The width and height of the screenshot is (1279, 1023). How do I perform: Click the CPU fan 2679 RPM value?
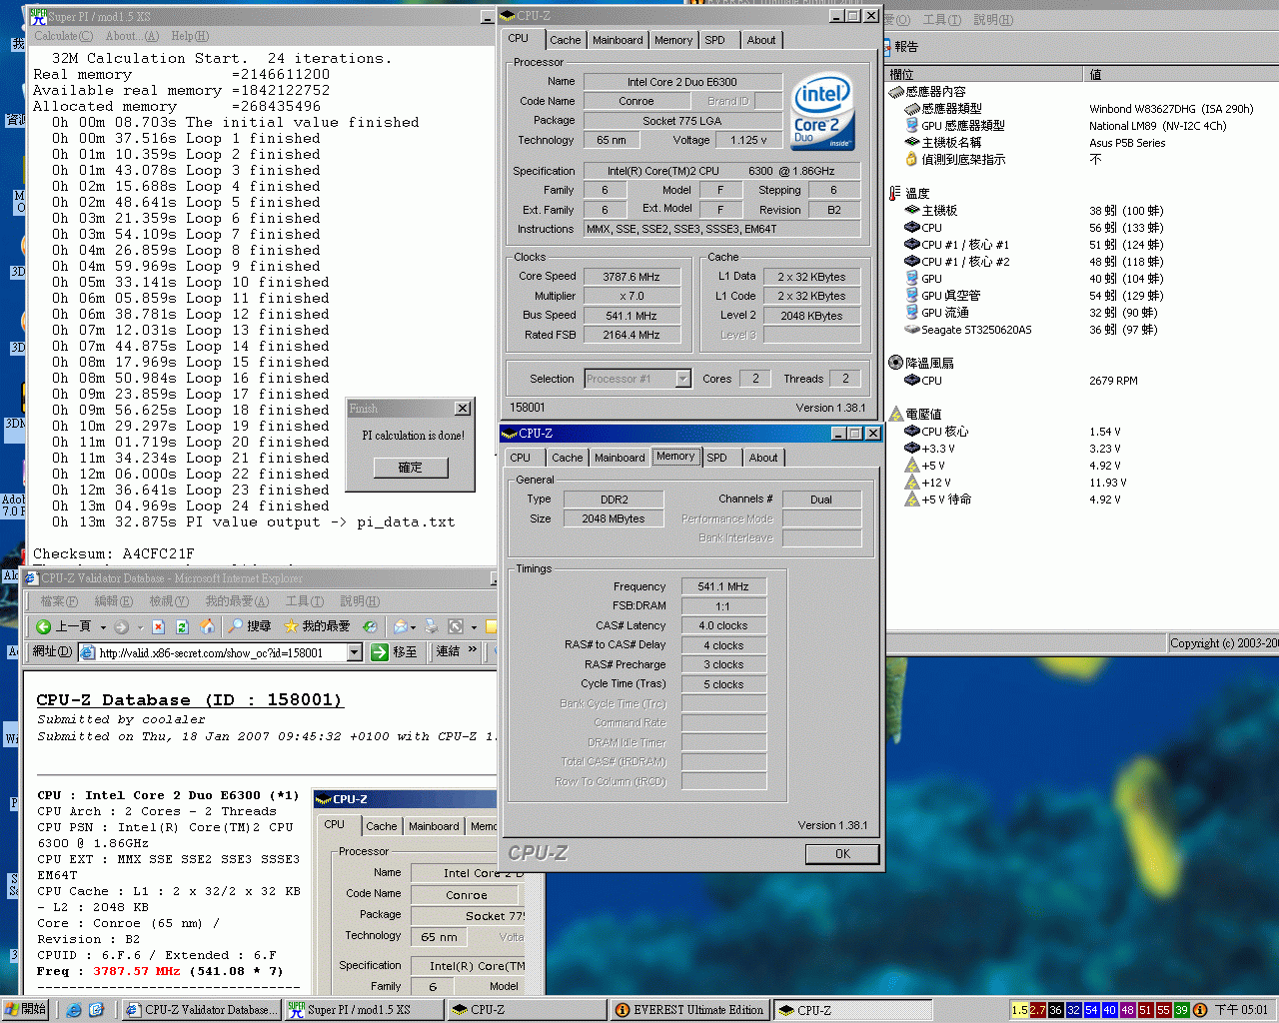pyautogui.click(x=1113, y=381)
